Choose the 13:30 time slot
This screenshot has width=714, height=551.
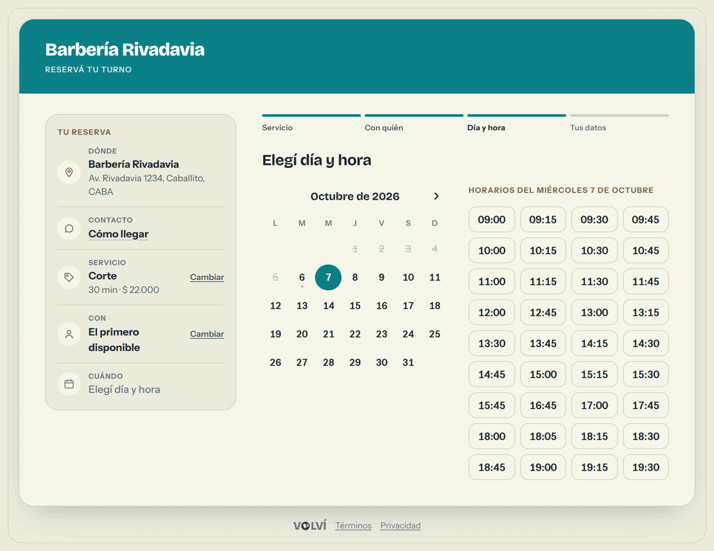pyautogui.click(x=492, y=343)
